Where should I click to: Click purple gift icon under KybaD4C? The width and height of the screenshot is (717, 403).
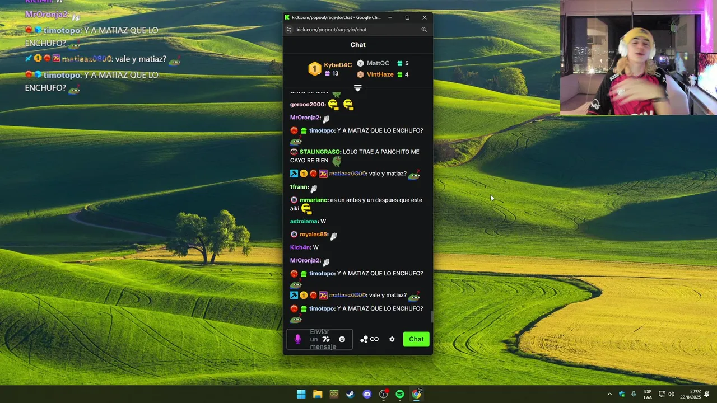point(328,74)
